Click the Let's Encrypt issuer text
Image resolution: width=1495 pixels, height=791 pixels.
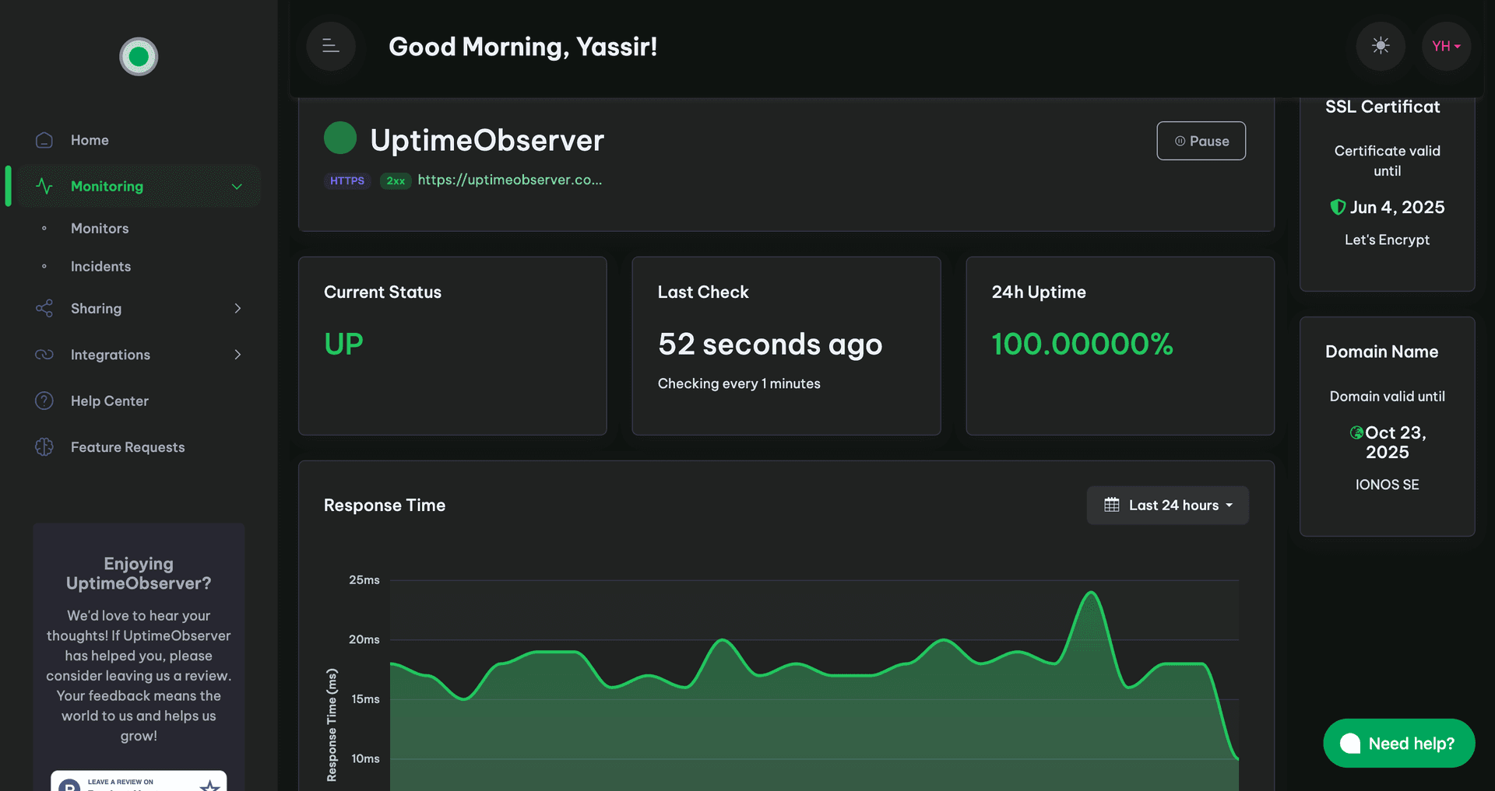coord(1387,240)
